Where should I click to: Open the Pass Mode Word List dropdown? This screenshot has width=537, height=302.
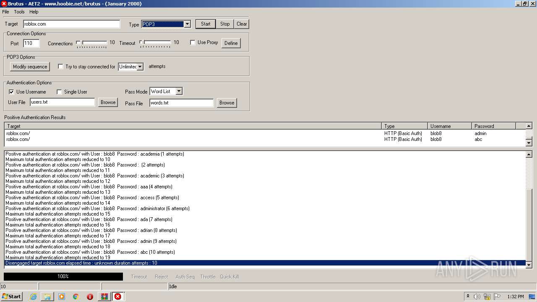pyautogui.click(x=179, y=91)
